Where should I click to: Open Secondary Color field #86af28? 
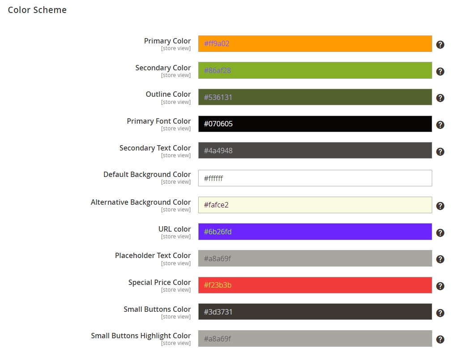(315, 70)
